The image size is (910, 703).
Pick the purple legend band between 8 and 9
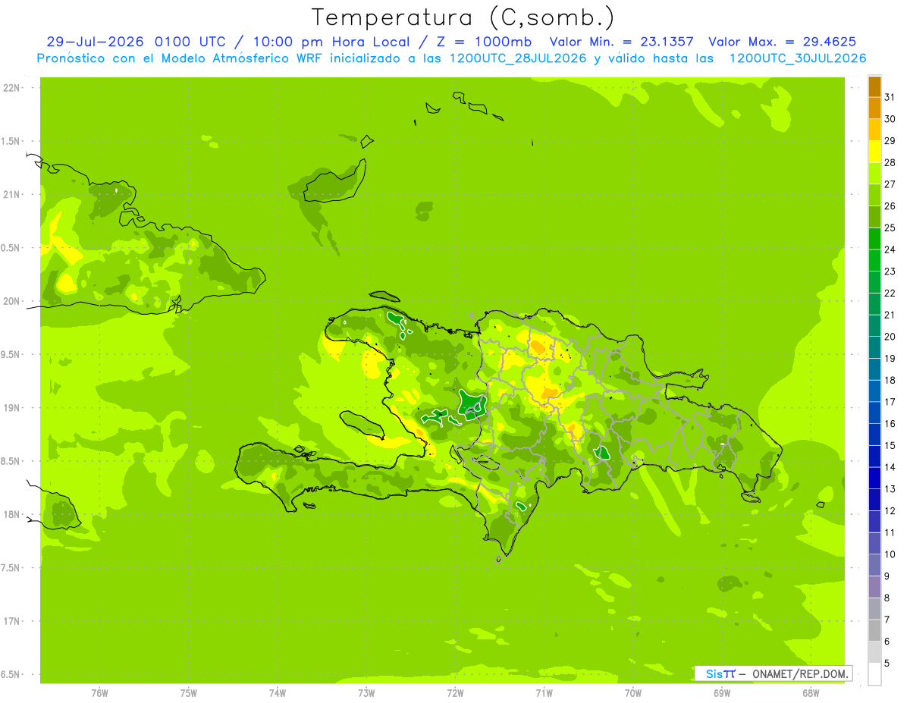pos(874,587)
